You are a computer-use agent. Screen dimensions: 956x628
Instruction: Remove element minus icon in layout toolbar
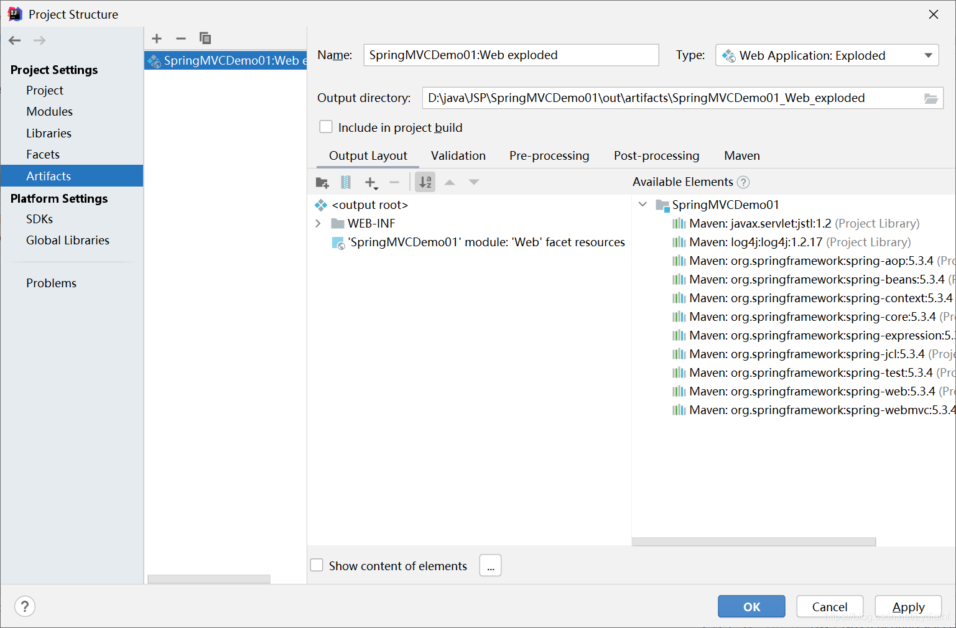pyautogui.click(x=394, y=182)
